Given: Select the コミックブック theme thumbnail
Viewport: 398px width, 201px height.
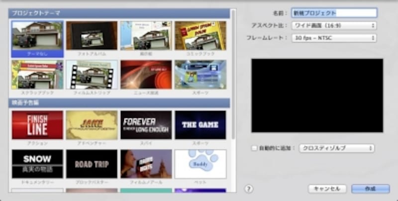Looking at the screenshot, I should (x=200, y=35).
